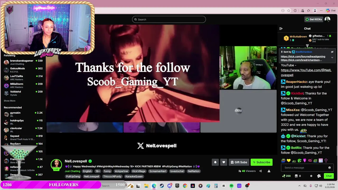The image size is (338, 190).
Task: Click the green Subscribe button
Action: point(261,162)
